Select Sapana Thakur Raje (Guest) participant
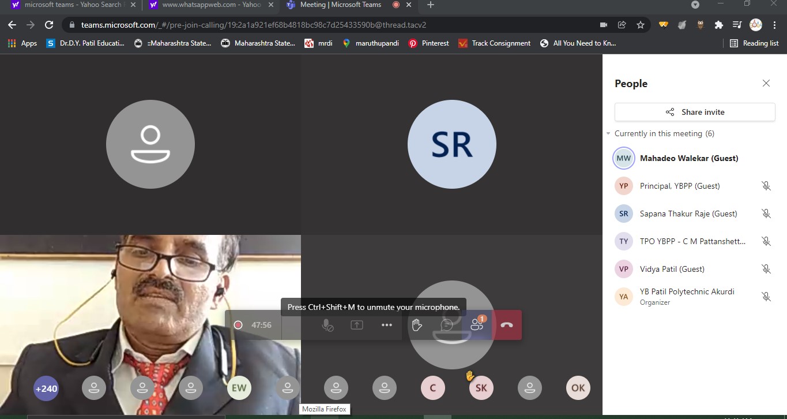Image resolution: width=787 pixels, height=419 pixels. pos(695,214)
